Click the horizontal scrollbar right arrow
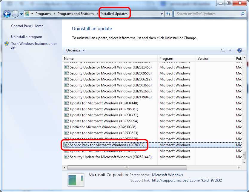 pyautogui.click(x=239, y=167)
